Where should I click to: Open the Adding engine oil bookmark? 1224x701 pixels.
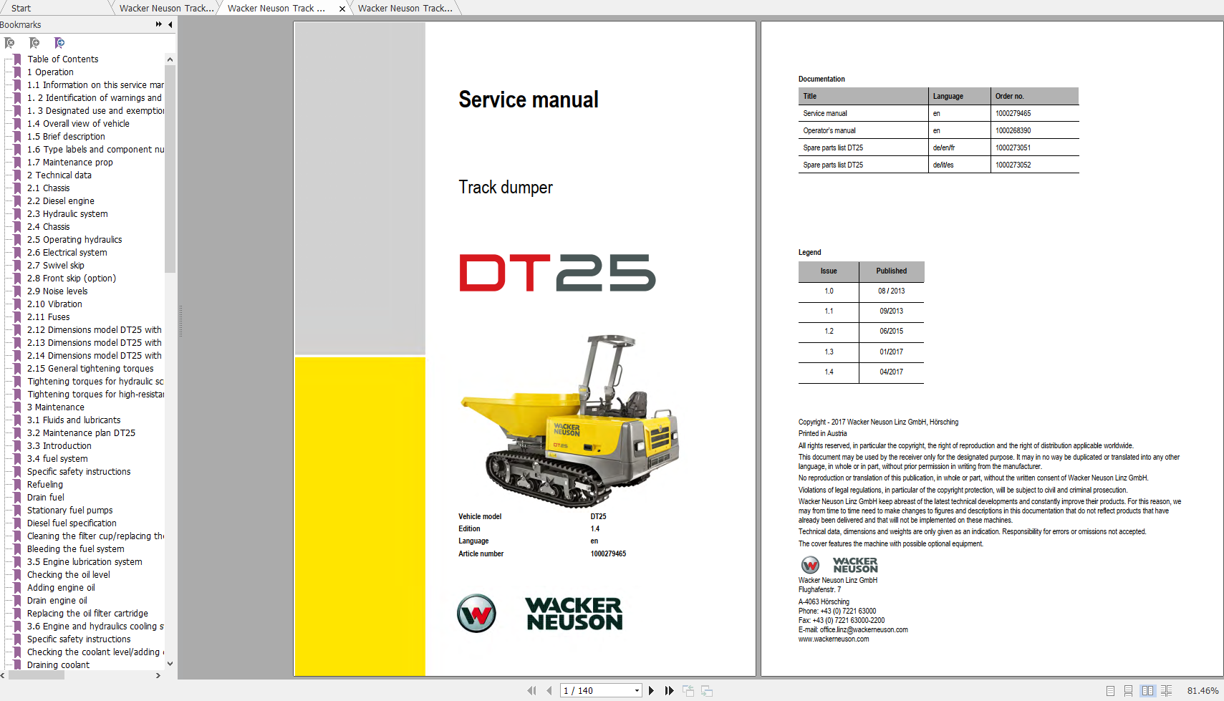pyautogui.click(x=61, y=587)
